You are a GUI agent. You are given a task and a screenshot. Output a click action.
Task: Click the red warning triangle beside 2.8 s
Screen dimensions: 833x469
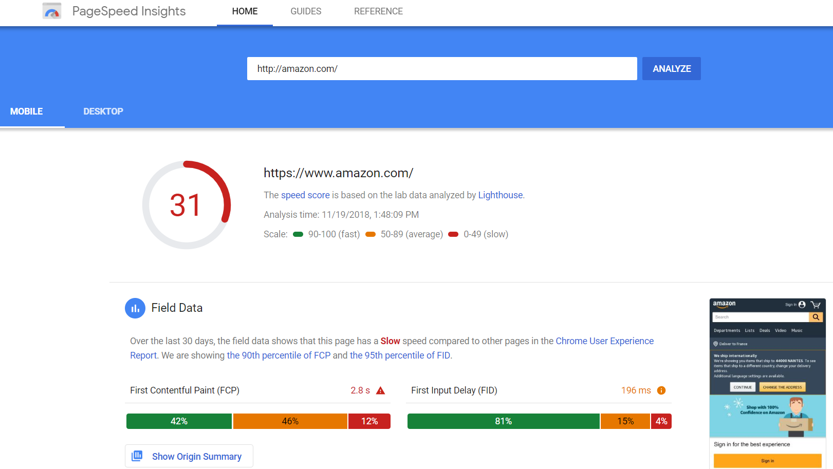point(380,390)
